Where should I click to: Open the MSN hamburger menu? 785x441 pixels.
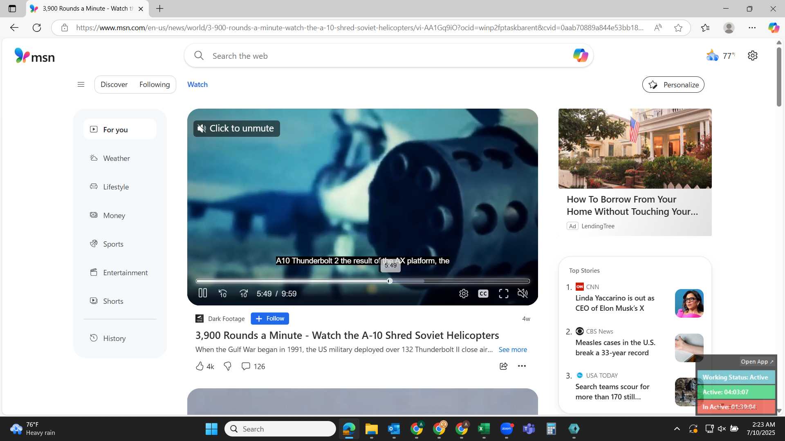(x=81, y=85)
